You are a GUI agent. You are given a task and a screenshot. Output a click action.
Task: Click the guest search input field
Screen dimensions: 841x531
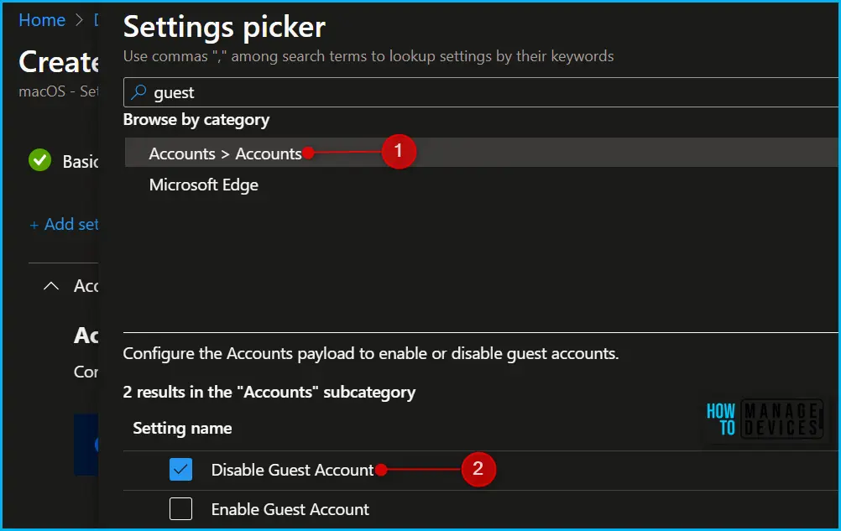(481, 92)
